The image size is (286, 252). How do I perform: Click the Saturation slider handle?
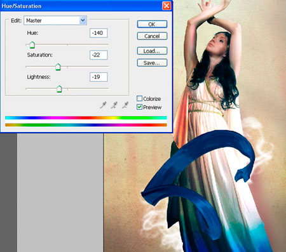58,67
